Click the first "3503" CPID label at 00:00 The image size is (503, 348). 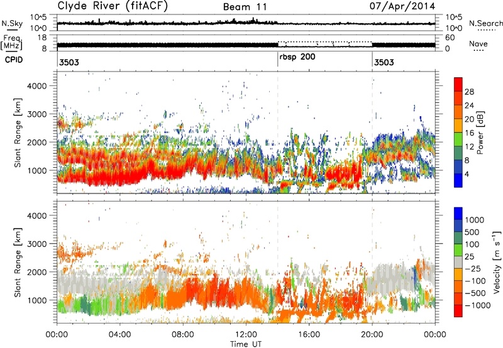coord(69,62)
